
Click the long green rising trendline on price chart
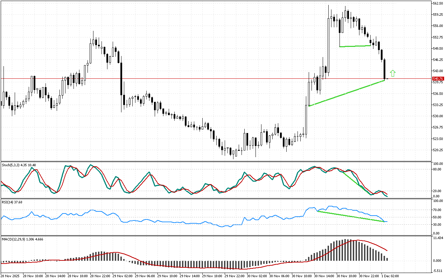[x=346, y=93]
